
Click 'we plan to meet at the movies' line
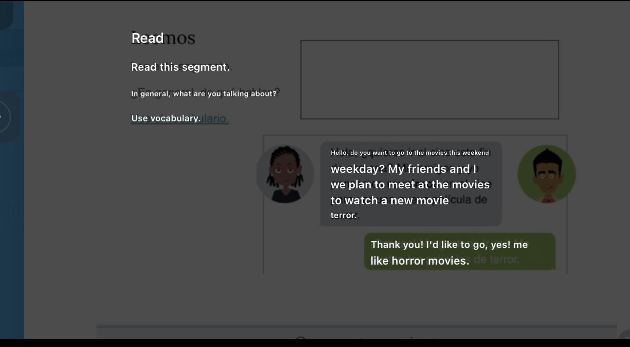click(410, 185)
